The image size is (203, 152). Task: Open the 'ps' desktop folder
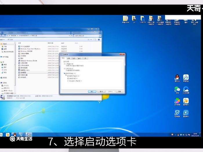(134, 19)
